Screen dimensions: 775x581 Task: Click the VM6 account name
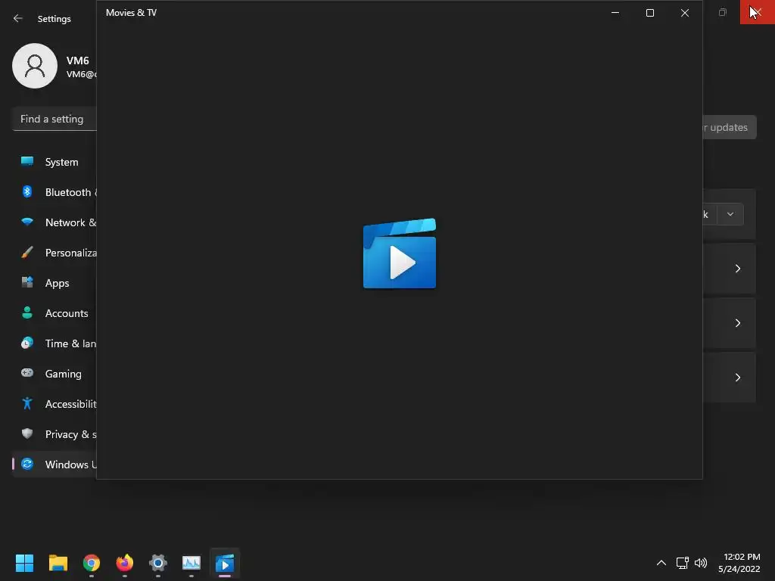coord(78,61)
